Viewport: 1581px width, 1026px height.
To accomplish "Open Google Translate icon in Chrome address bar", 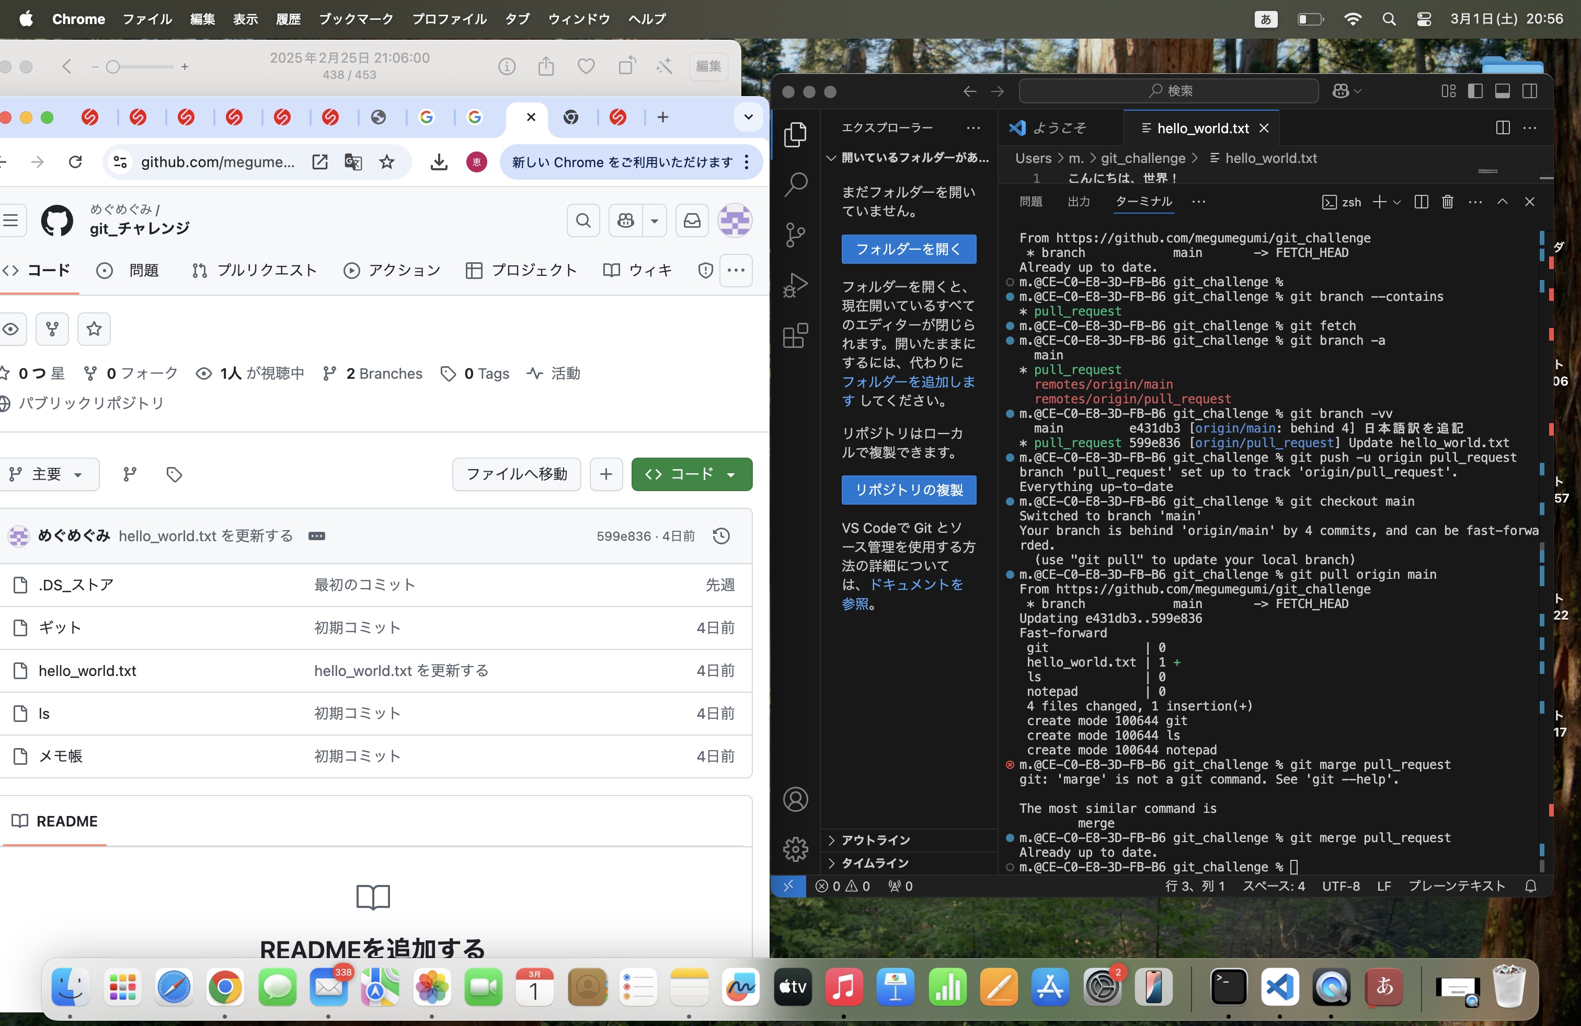I will (353, 162).
